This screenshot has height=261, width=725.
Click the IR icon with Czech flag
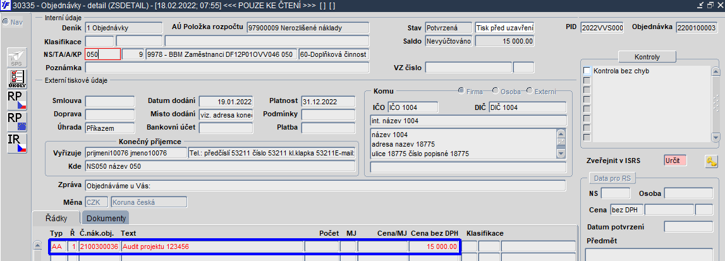tap(17, 143)
